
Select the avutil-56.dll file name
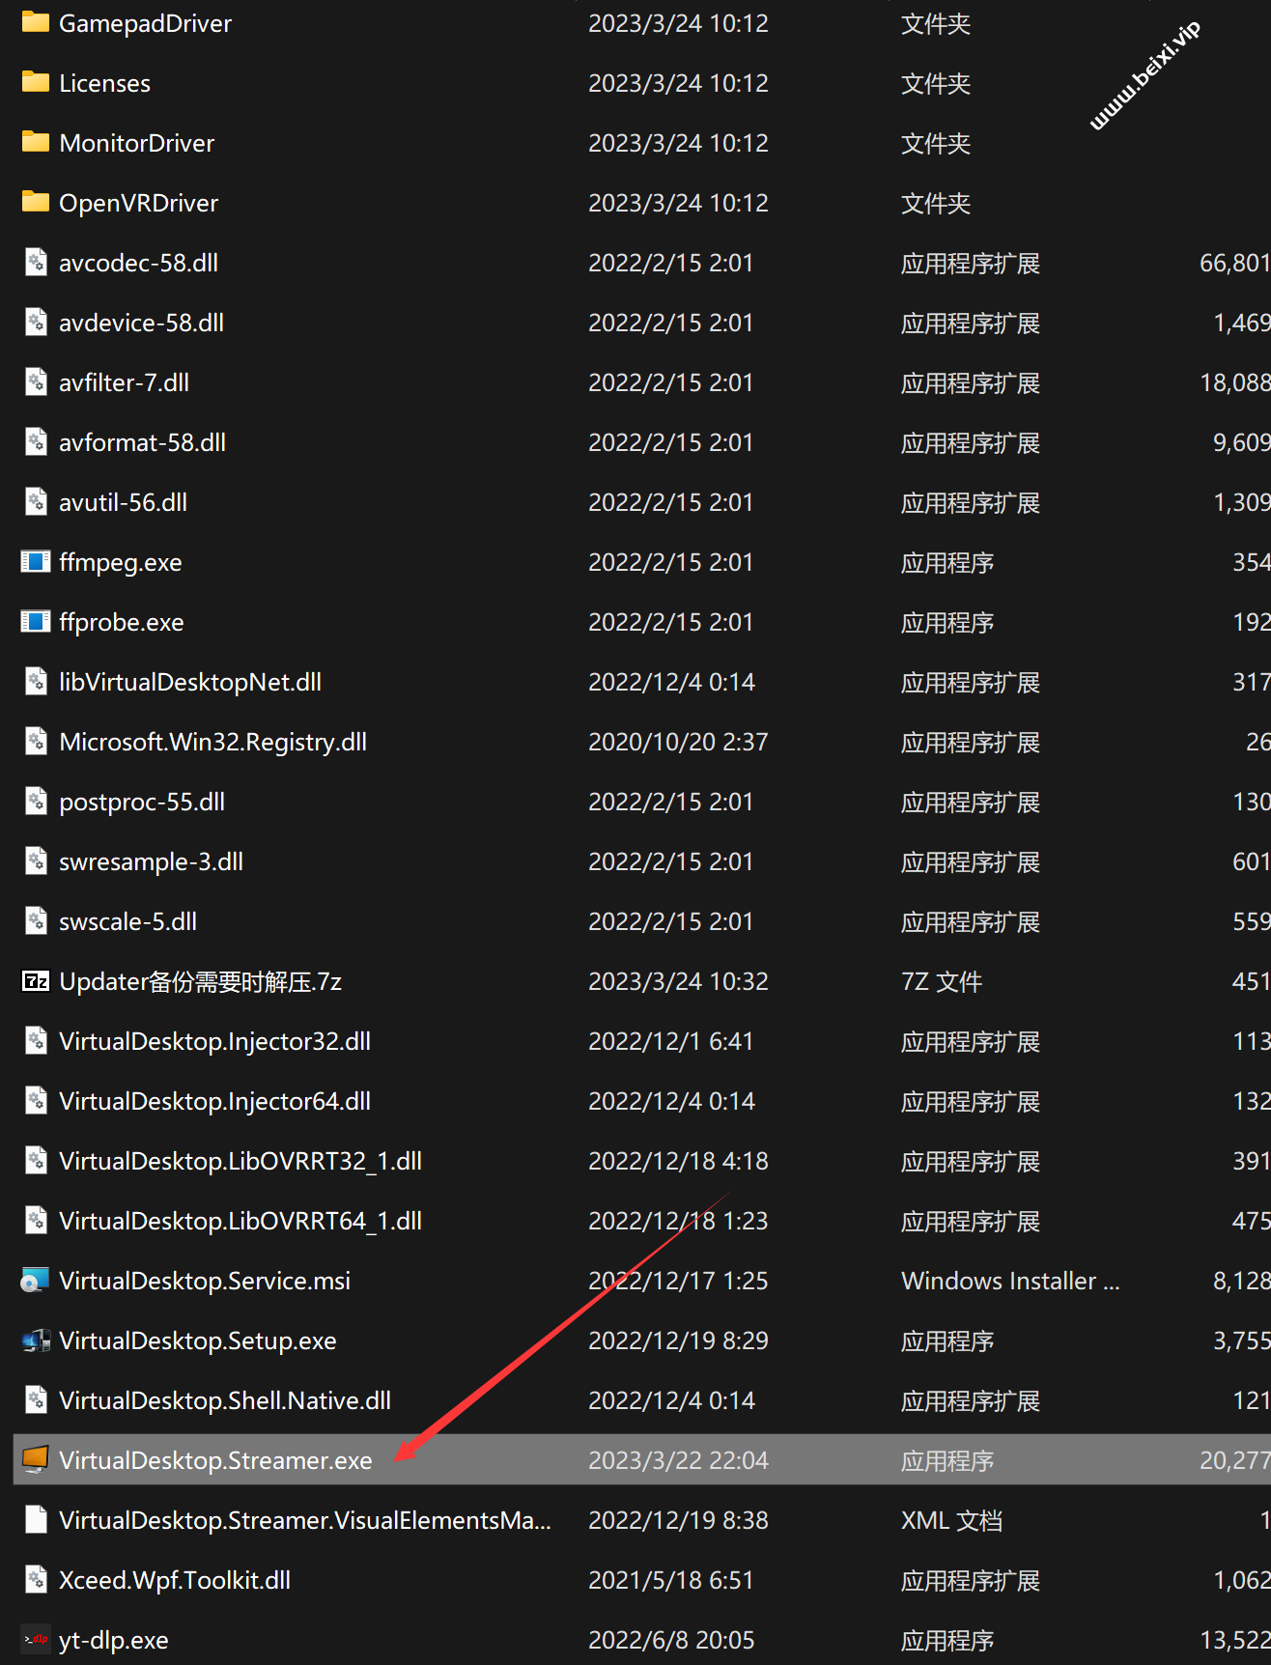click(123, 502)
